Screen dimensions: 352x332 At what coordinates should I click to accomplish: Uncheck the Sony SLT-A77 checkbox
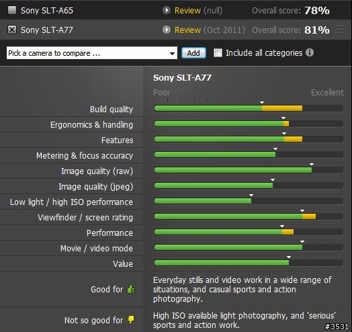click(x=12, y=30)
